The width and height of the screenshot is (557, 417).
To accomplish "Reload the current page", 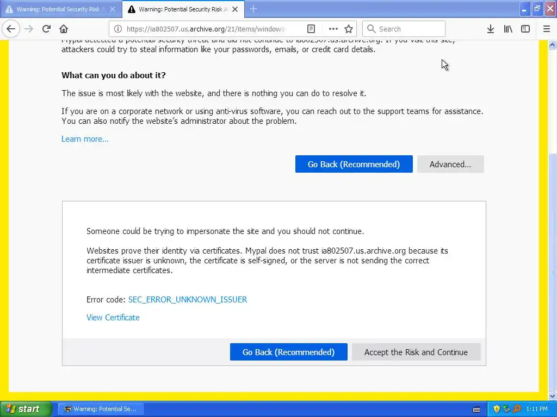I will coord(46,29).
